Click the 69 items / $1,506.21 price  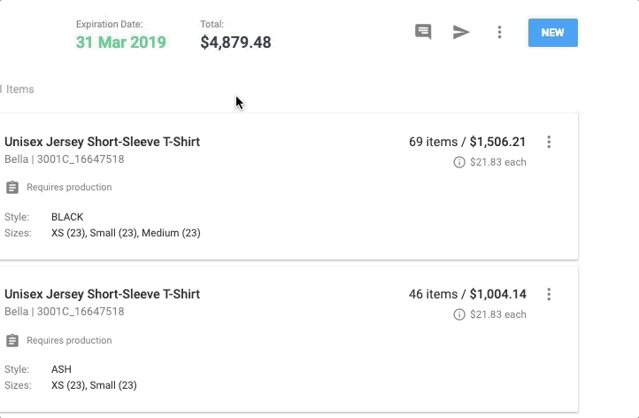pos(467,142)
